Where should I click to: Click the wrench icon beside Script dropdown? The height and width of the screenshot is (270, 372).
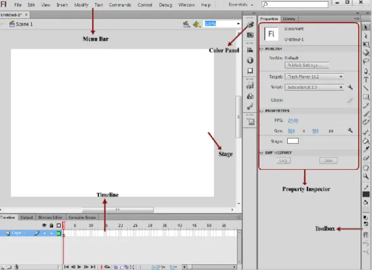(x=350, y=87)
